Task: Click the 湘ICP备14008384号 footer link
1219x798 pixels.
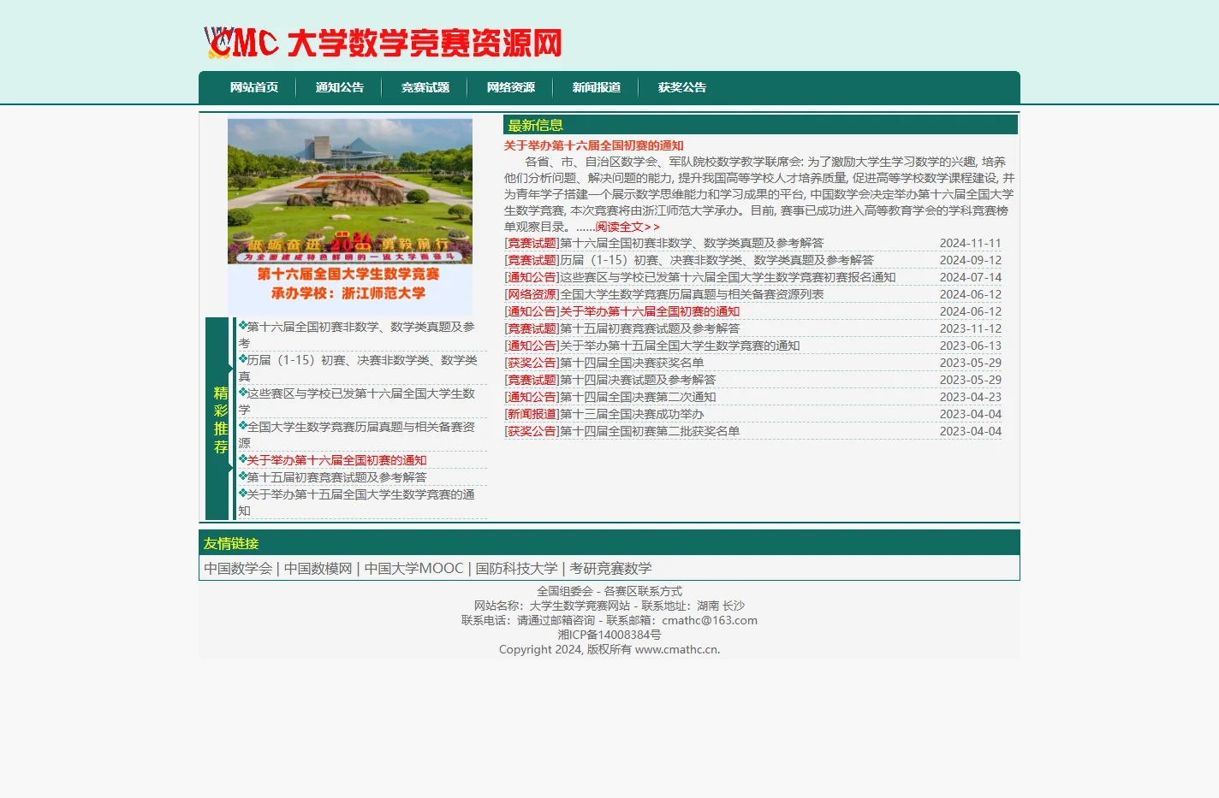Action: point(609,635)
